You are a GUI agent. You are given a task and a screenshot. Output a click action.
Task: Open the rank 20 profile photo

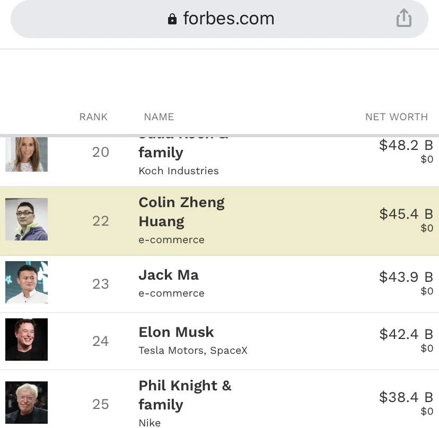click(27, 154)
